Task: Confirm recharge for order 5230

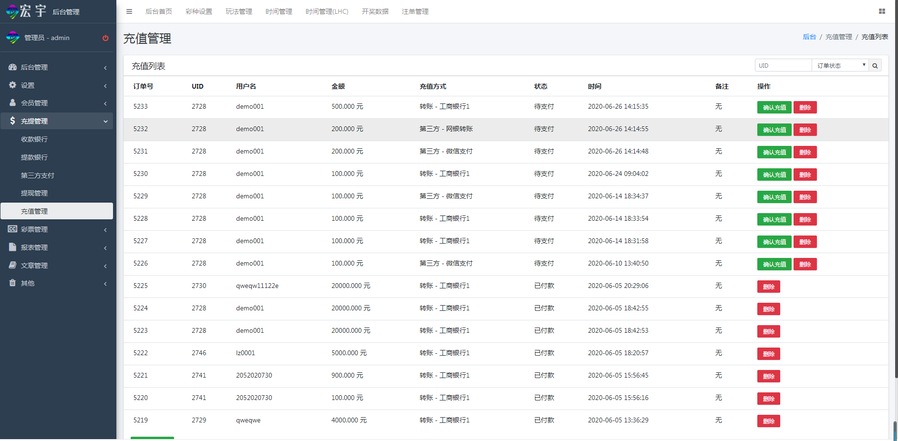Action: [774, 174]
